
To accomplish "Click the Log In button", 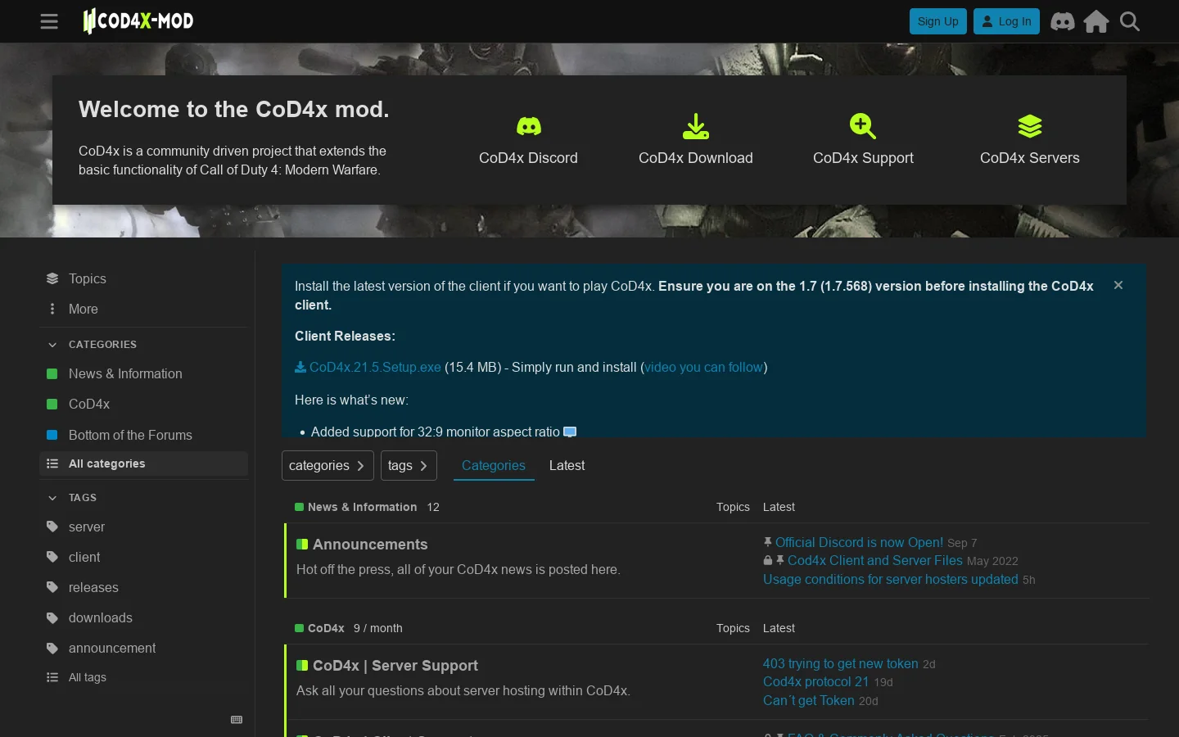I will [1006, 21].
